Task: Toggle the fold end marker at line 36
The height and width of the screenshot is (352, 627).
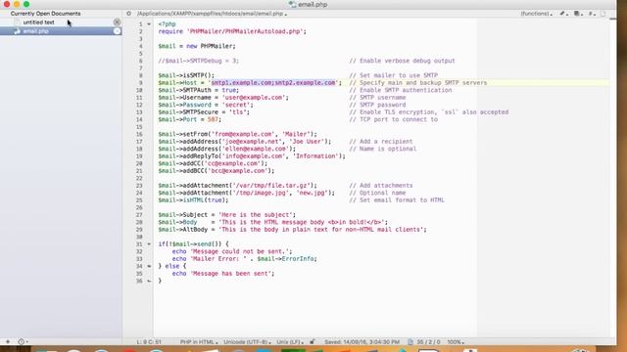Action: pos(149,281)
